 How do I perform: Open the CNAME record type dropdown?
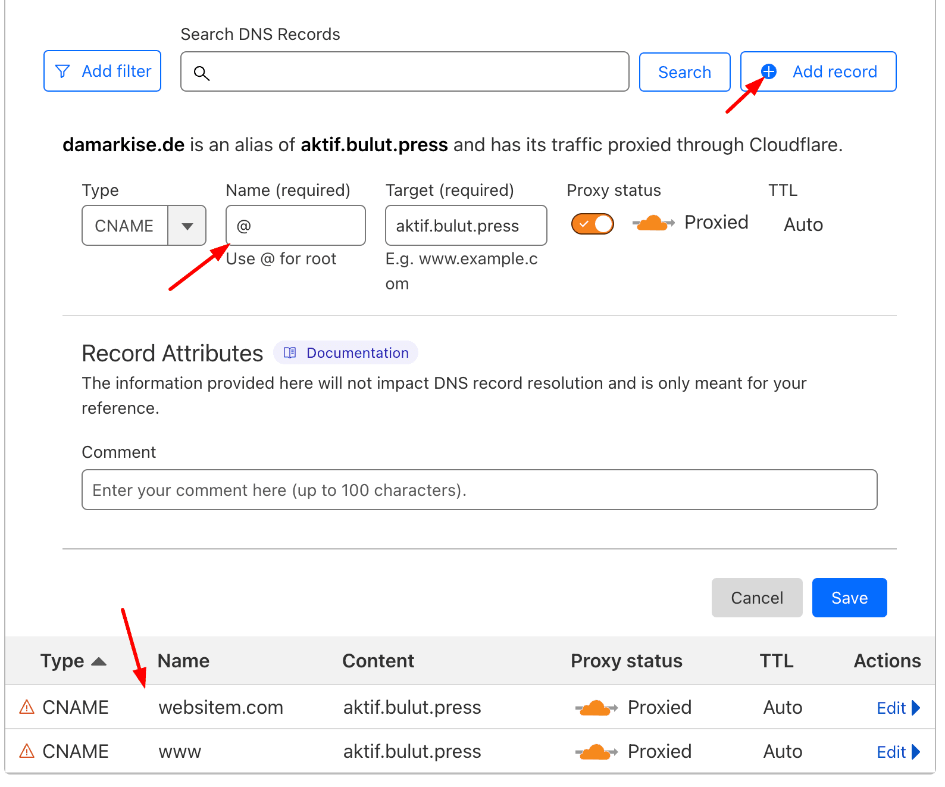point(187,226)
